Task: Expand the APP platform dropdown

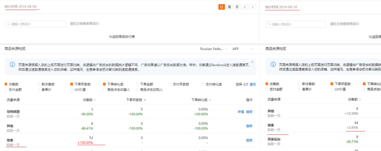Action: 243,49
